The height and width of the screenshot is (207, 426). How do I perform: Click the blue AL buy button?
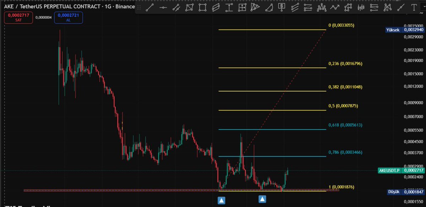[x=68, y=18]
